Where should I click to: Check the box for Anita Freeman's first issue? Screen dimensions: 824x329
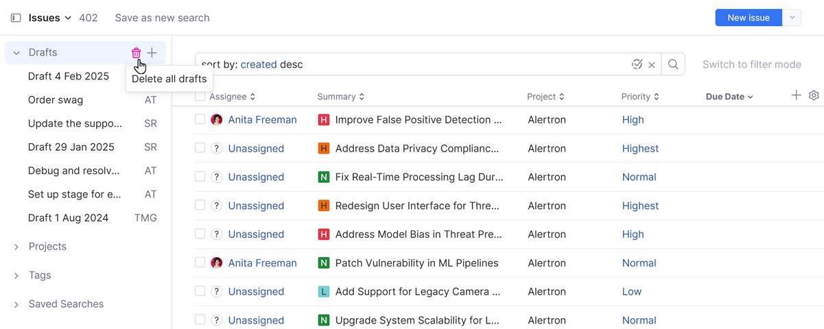(200, 119)
